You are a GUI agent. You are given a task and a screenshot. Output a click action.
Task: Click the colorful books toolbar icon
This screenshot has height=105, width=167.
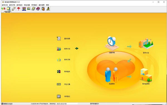[x=43, y=9]
